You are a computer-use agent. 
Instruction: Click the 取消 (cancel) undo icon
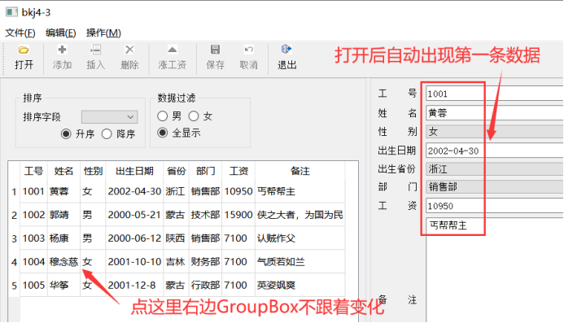tap(248, 50)
